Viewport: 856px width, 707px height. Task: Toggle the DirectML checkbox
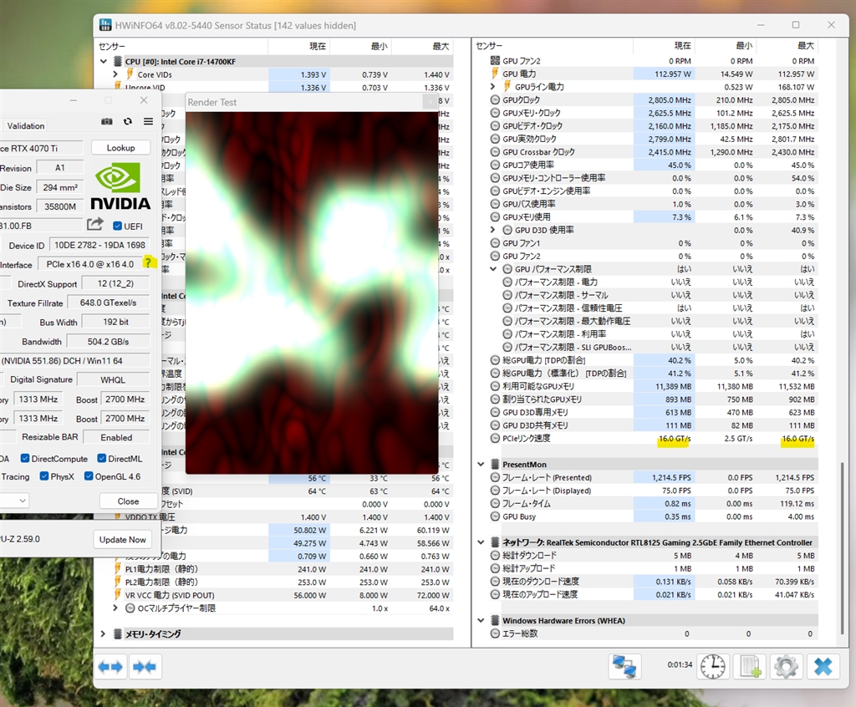tap(101, 458)
